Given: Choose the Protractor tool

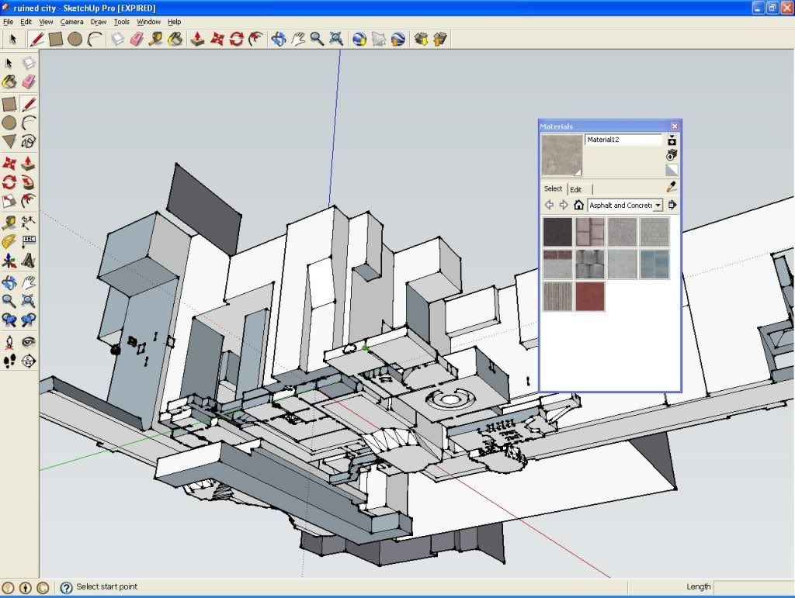Looking at the screenshot, I should [9, 241].
